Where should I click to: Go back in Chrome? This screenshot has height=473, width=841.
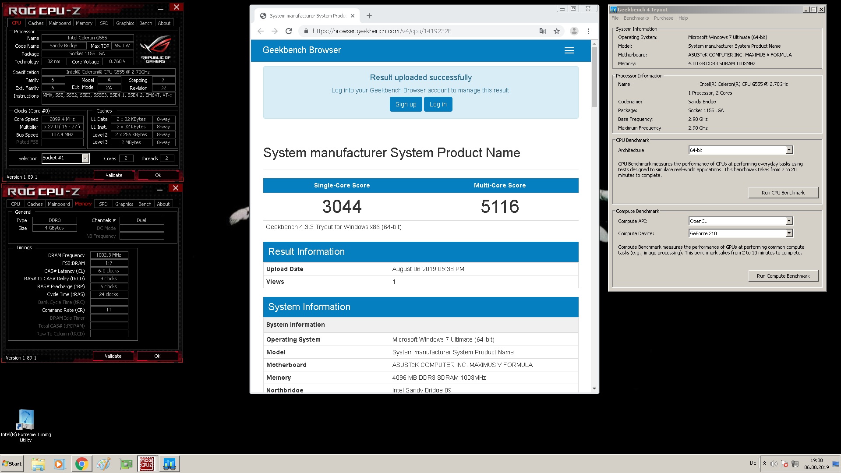tap(261, 31)
